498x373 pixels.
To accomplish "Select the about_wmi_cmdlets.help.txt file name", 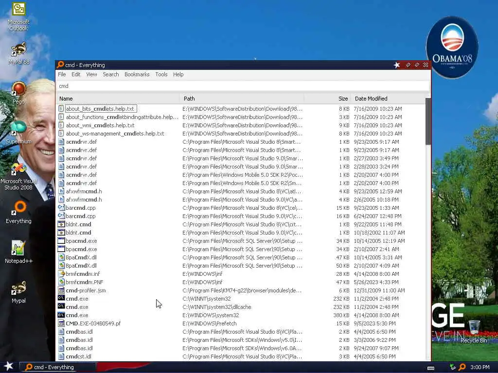I will (100, 125).
